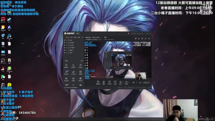Open the toolbox tool with purple badge

(x=66, y=73)
